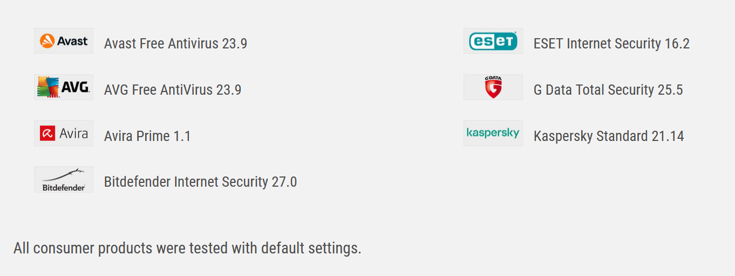Click the Kaspersky Standard product name
Image resolution: width=735 pixels, height=276 pixels.
[x=591, y=136]
